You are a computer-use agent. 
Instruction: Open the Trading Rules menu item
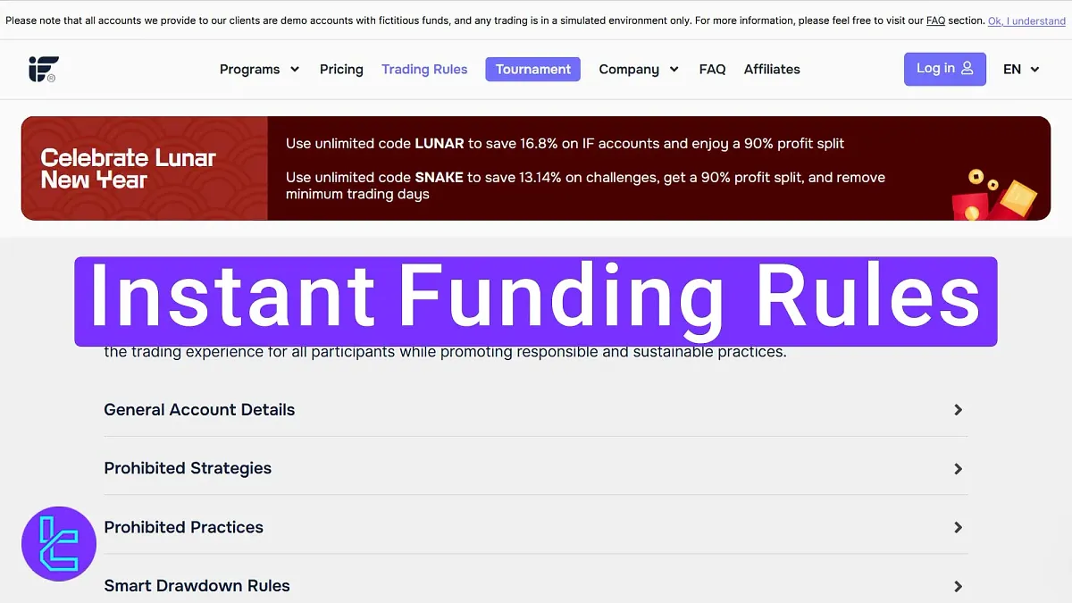pyautogui.click(x=424, y=69)
